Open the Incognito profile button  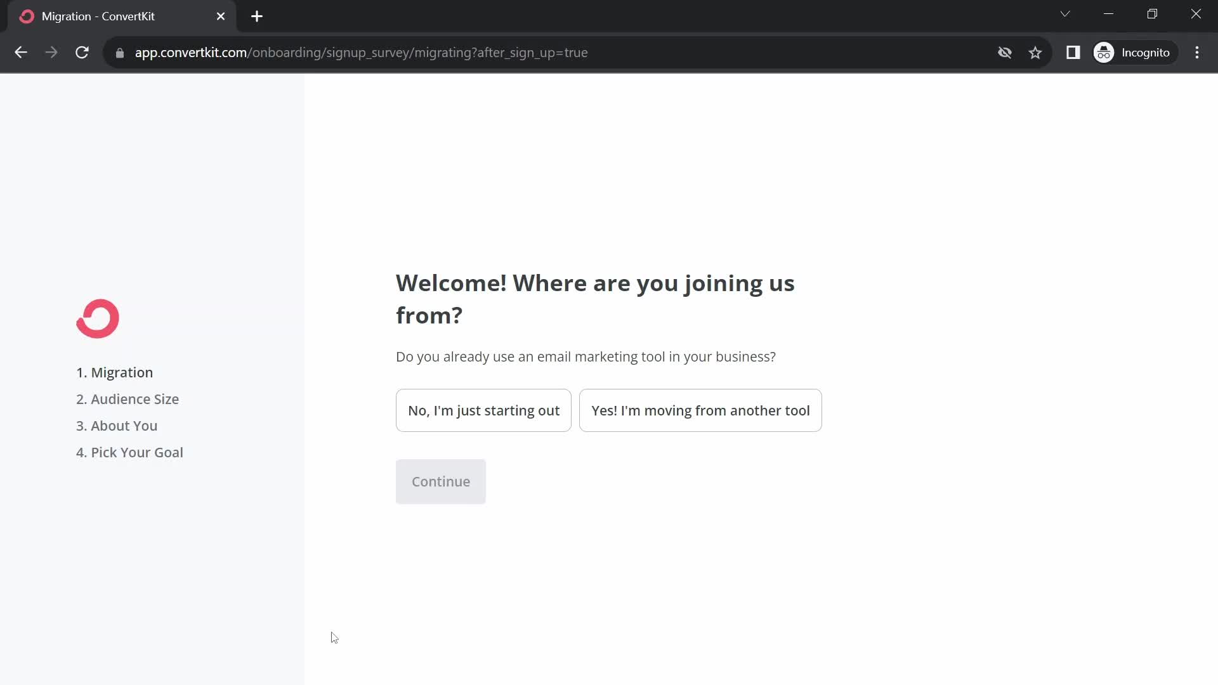tap(1134, 53)
